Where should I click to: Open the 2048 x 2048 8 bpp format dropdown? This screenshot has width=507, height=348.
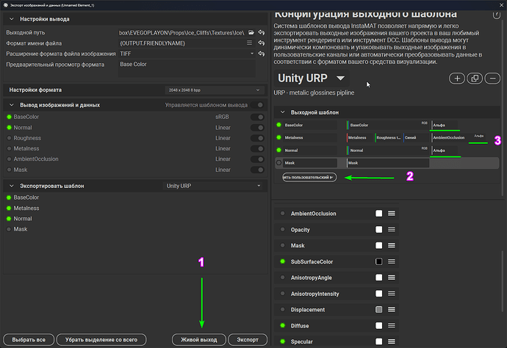(213, 90)
